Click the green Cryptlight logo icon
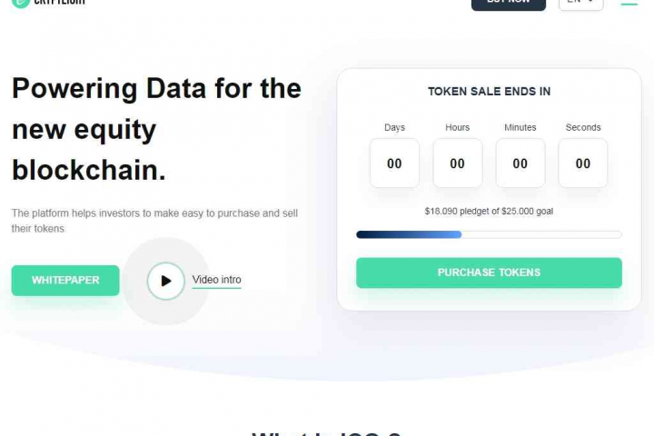Screen dimensions: 654x436 [x=20, y=3]
